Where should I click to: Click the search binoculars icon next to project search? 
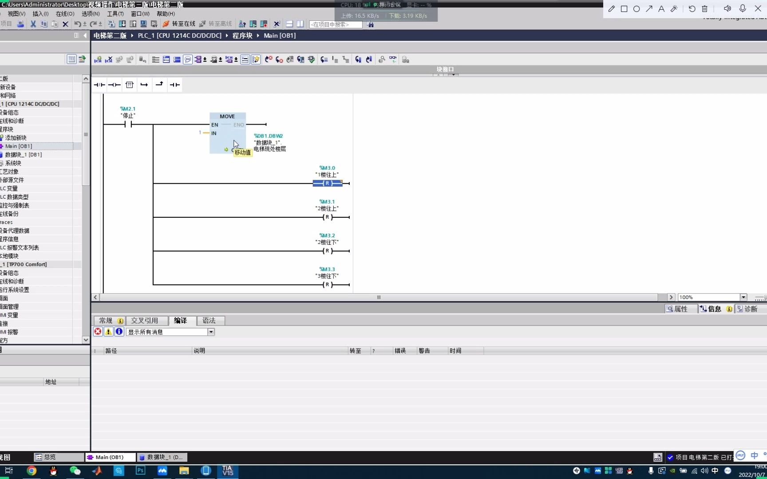click(x=371, y=24)
